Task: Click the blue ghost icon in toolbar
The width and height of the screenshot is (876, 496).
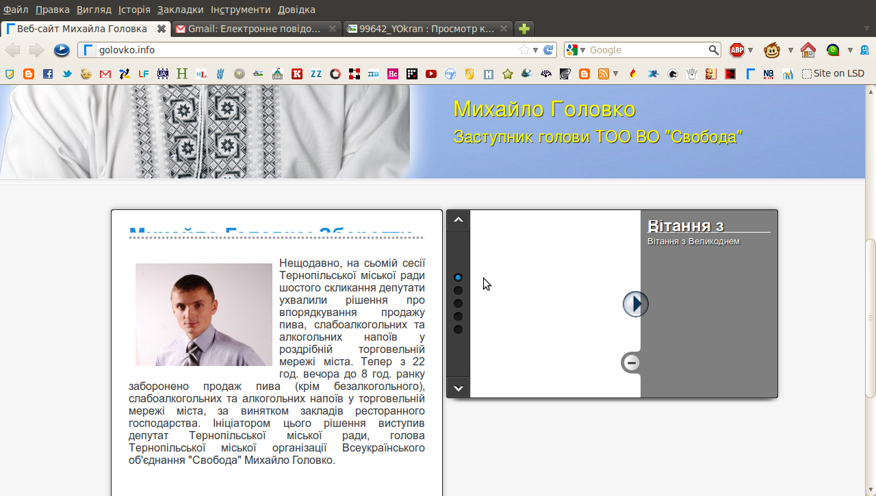Action: click(865, 50)
